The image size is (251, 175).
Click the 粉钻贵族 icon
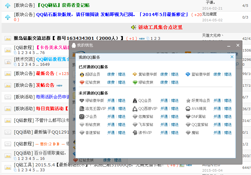click(82, 125)
